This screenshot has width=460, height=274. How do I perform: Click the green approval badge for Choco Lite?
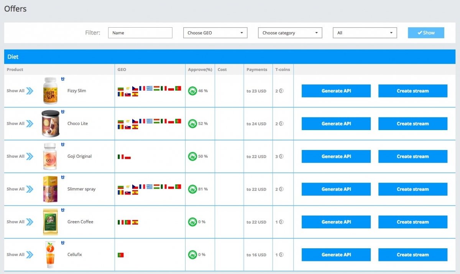click(192, 124)
